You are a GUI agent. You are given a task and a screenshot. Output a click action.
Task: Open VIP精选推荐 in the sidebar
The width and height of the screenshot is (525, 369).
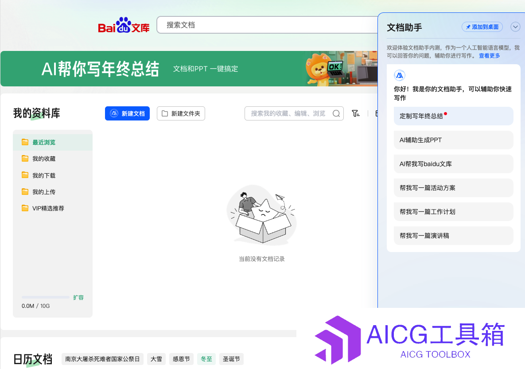53,208
